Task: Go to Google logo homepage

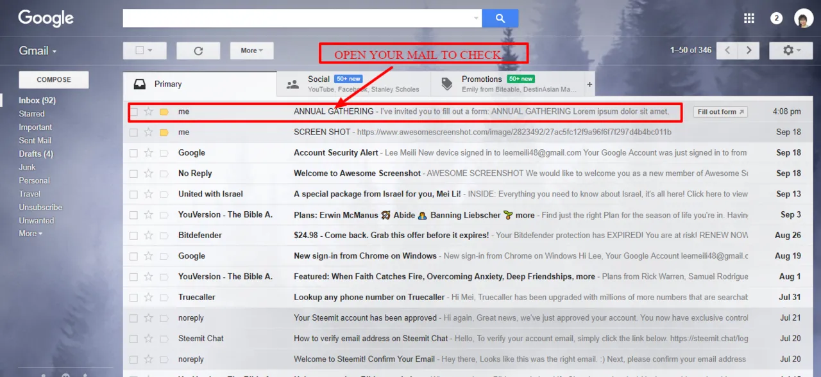Action: click(46, 19)
